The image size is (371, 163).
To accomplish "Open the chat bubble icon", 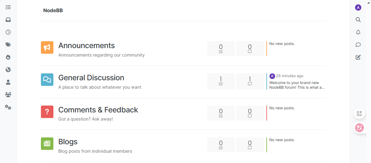I will 358,45.
